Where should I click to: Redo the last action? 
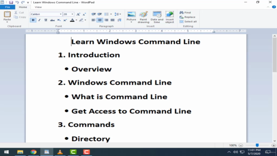[x=23, y=2]
